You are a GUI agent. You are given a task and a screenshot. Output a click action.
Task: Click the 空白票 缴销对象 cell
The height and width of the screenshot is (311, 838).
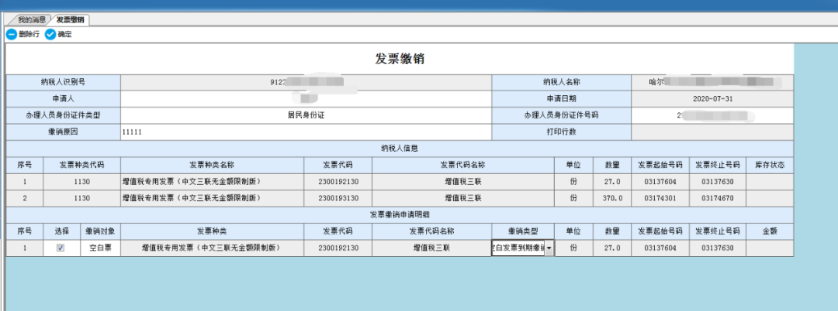pos(100,248)
